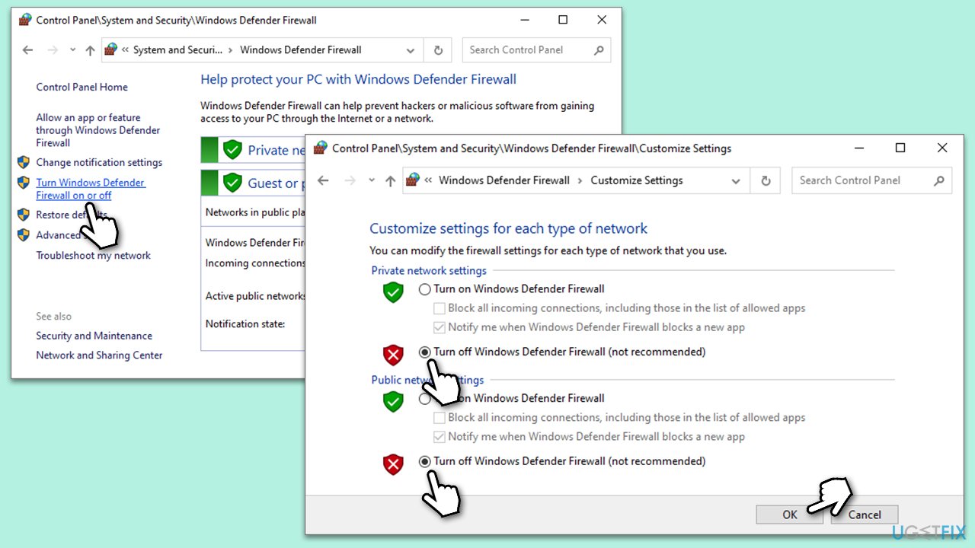Click the green shield under Private network settings
This screenshot has width=975, height=548.
coord(393,292)
